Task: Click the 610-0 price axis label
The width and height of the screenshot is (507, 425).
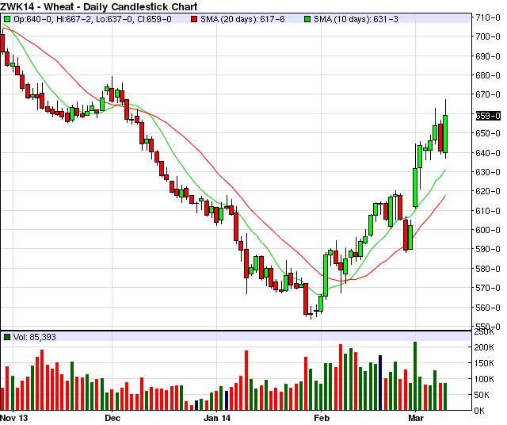Action: click(x=488, y=211)
